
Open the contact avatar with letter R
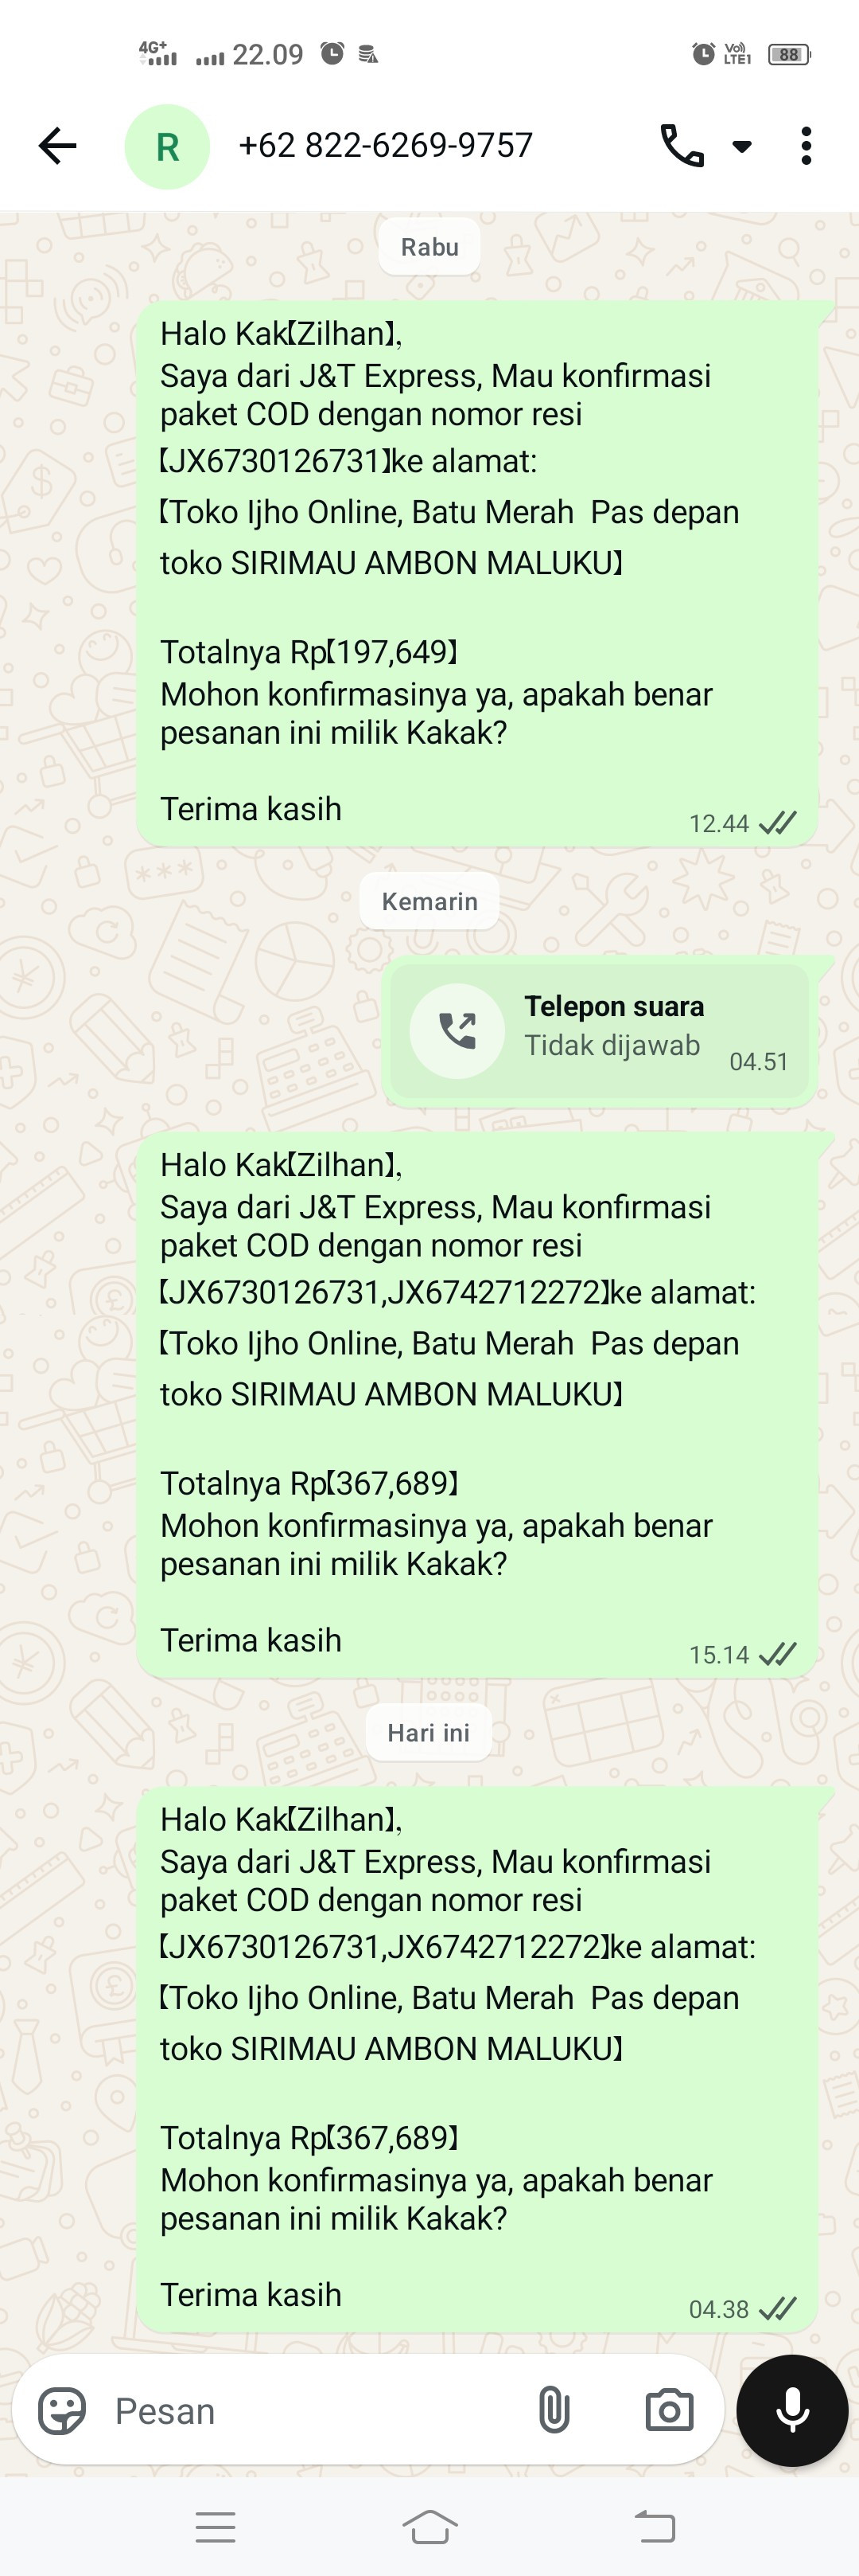(167, 147)
